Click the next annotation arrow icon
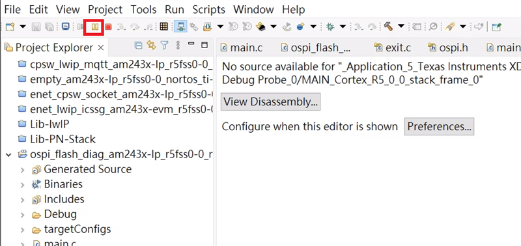521x246 pixels. [x=478, y=27]
